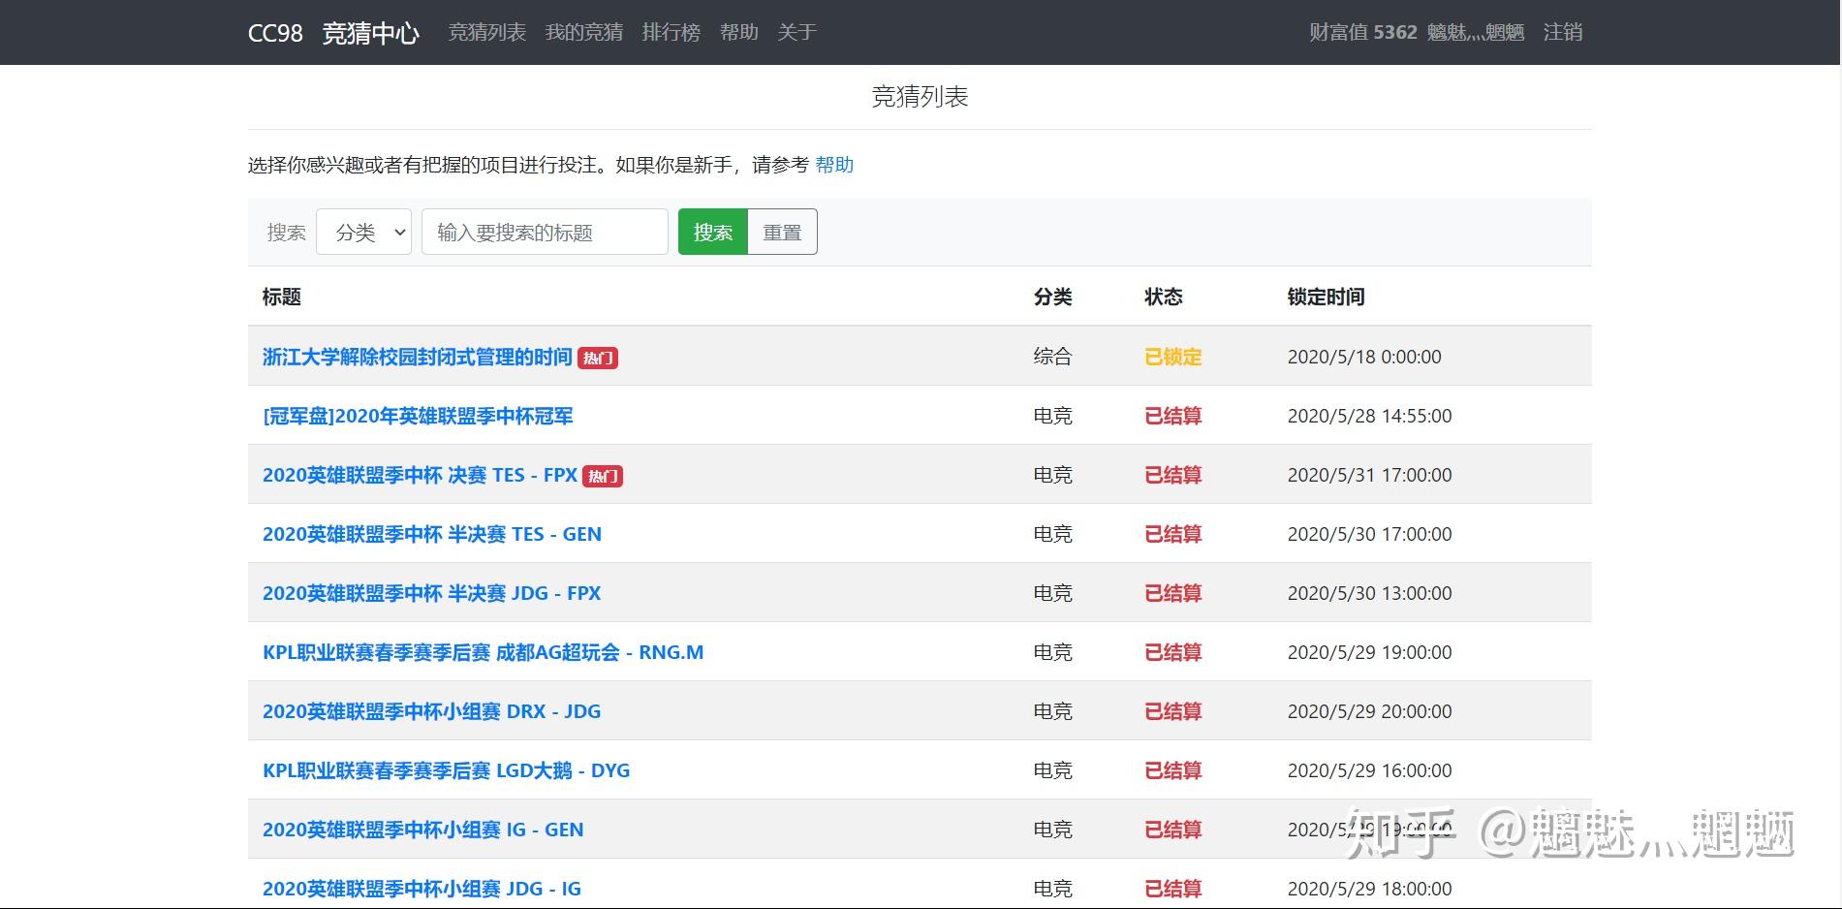Image resolution: width=1842 pixels, height=909 pixels.
Task: Open 浙江大学解除校园封闭式管理的时间 bet
Action: (x=417, y=357)
